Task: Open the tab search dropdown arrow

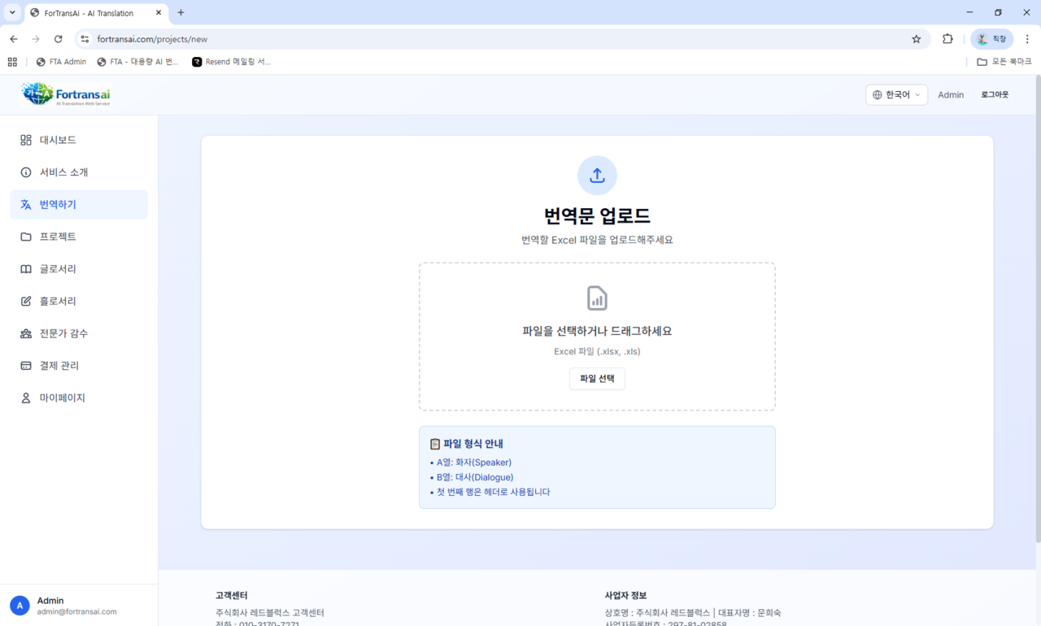Action: coord(12,13)
